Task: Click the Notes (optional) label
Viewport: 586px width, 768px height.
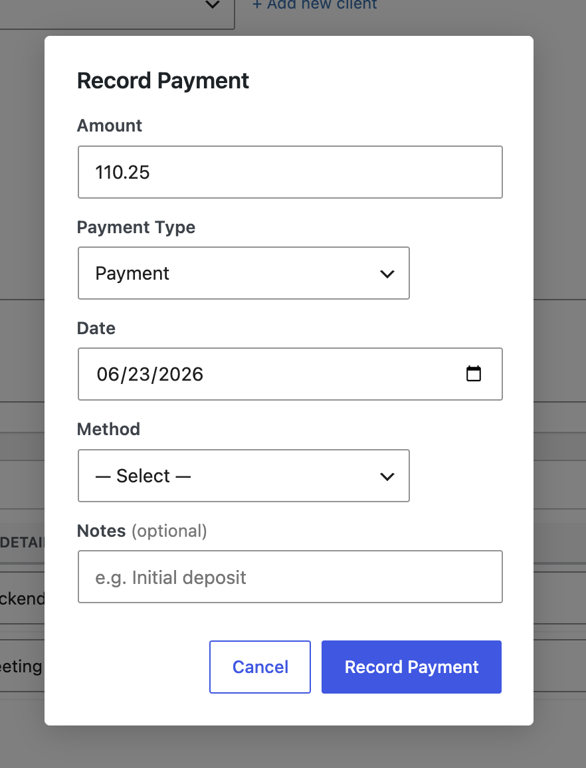Action: coord(142,531)
